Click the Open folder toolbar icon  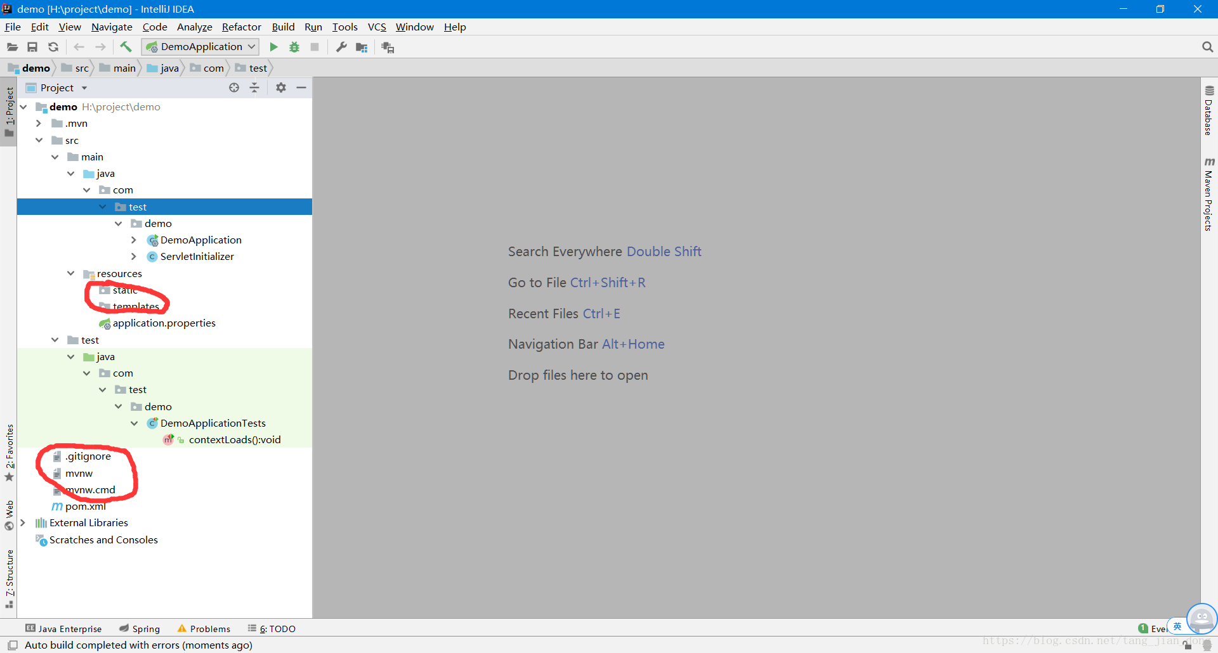[x=12, y=47]
